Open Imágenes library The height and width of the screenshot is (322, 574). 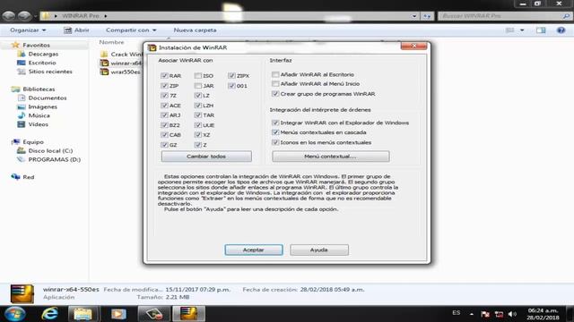(x=42, y=106)
